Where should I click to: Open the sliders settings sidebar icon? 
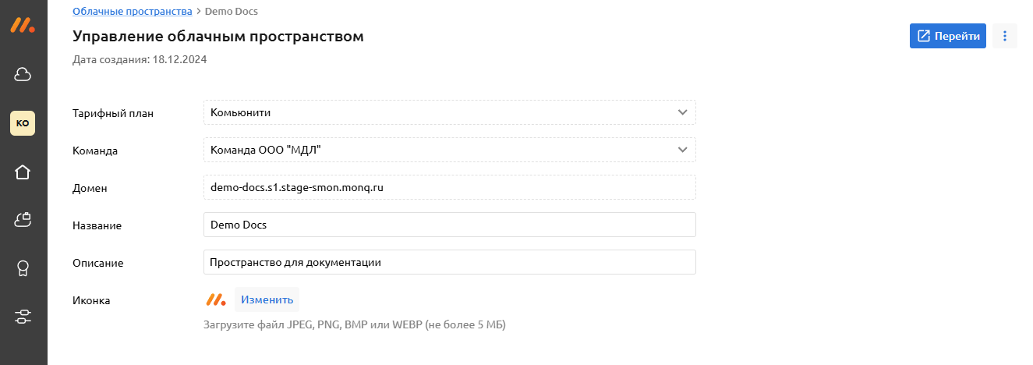[23, 317]
